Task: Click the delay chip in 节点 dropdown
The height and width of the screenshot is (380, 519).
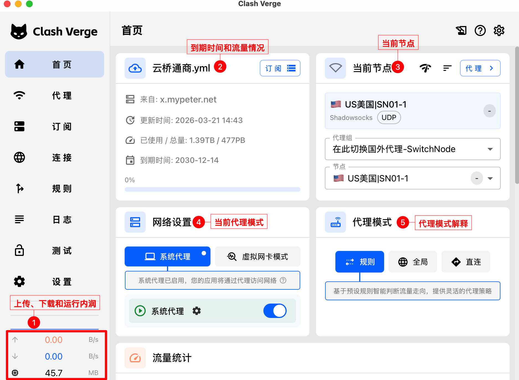Action: pyautogui.click(x=477, y=178)
